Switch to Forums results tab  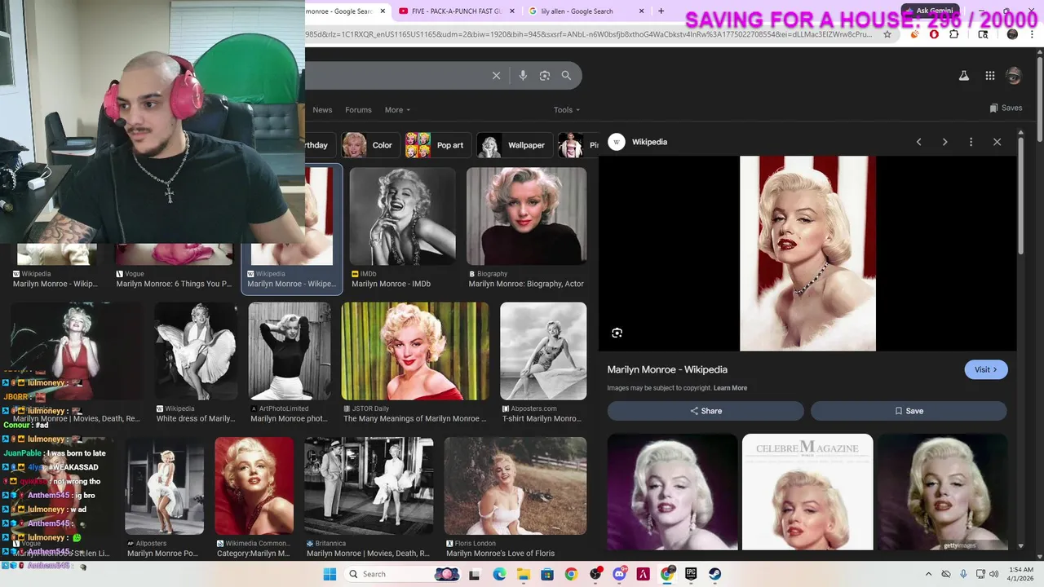click(358, 110)
